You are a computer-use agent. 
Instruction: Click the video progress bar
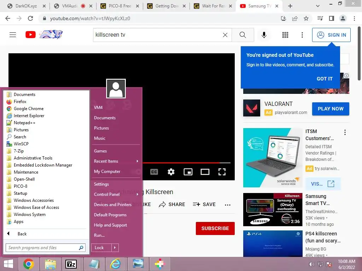(x=186, y=163)
